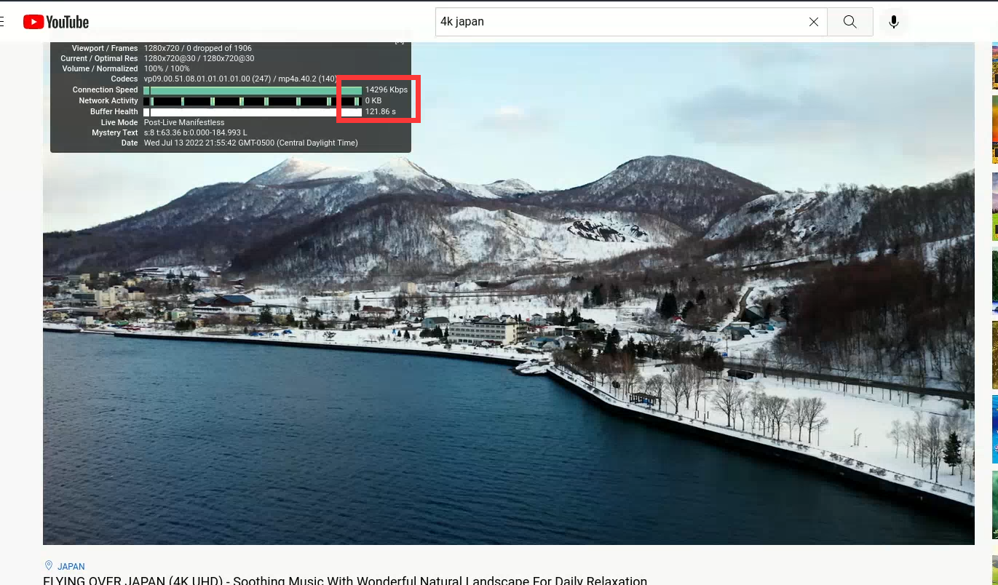This screenshot has width=998, height=585.
Task: Select the "1280x720@30 / 1280x720@30" value
Action: coord(199,58)
